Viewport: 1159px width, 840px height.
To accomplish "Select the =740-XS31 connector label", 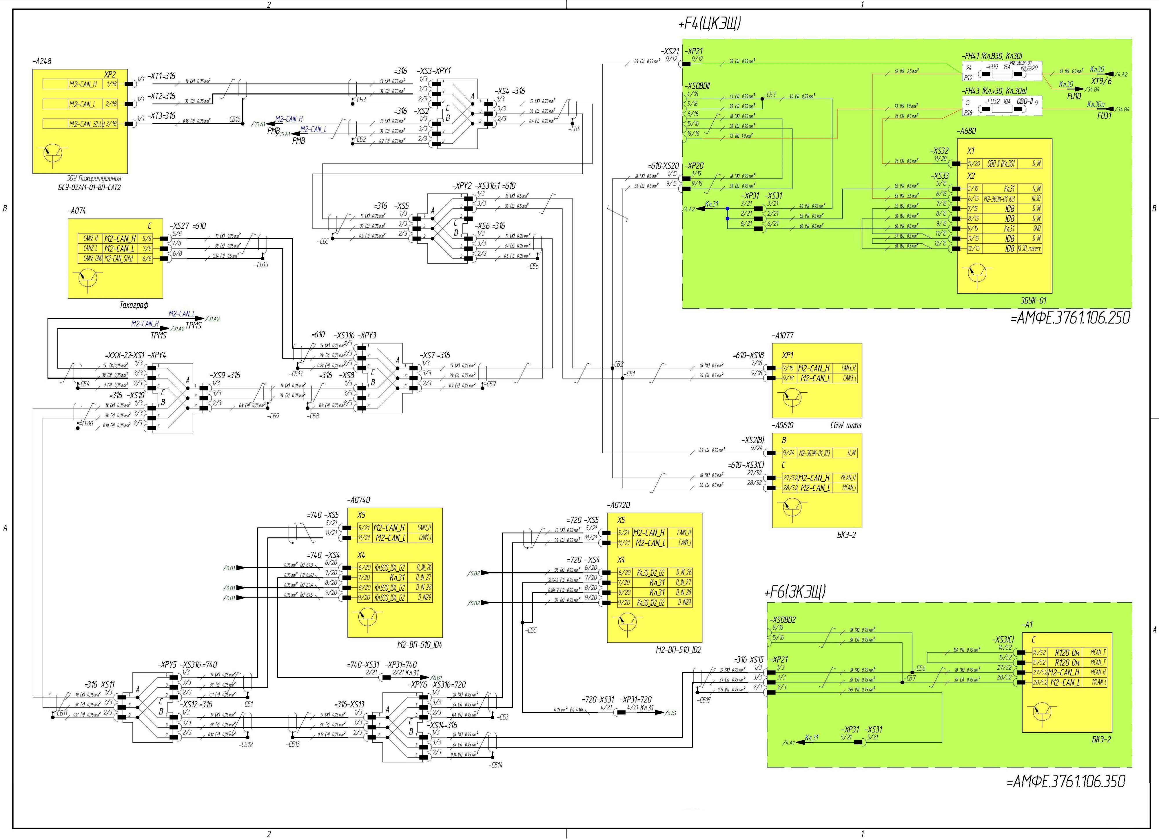I will point(363,665).
